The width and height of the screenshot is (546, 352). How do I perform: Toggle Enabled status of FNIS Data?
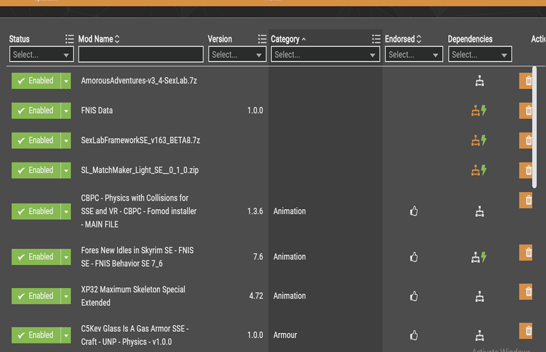[36, 111]
